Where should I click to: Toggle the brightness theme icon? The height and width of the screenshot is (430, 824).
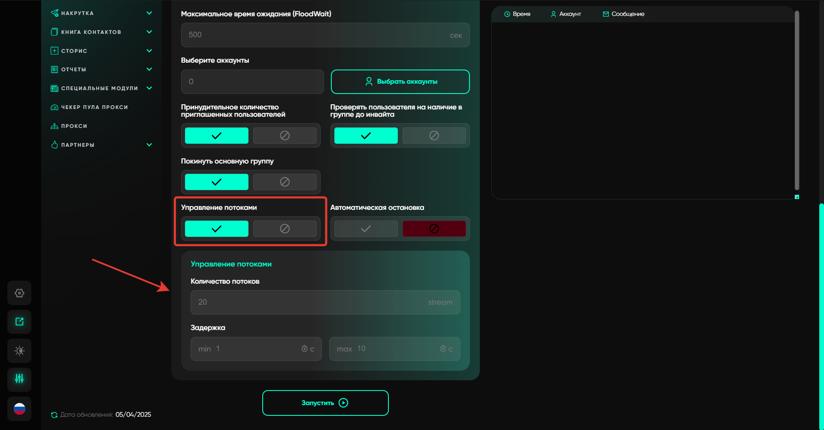(x=19, y=351)
